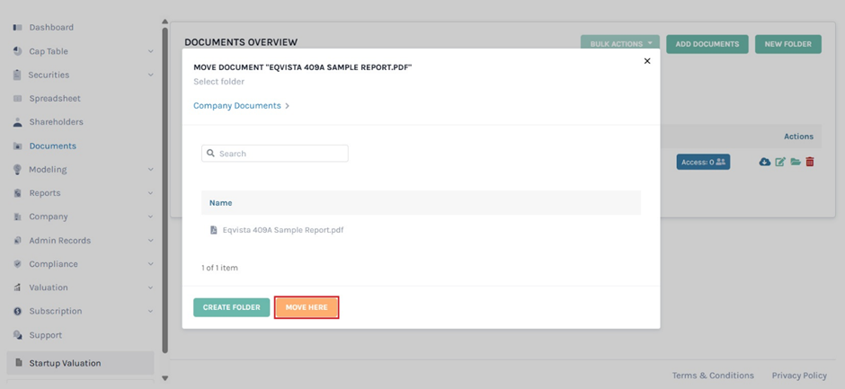This screenshot has width=845, height=389.
Task: Click the magnifier icon in search box
Action: tap(211, 154)
